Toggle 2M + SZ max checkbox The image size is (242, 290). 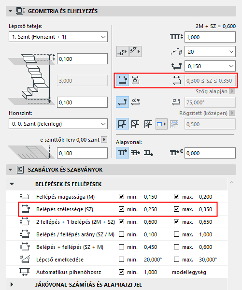(177, 222)
